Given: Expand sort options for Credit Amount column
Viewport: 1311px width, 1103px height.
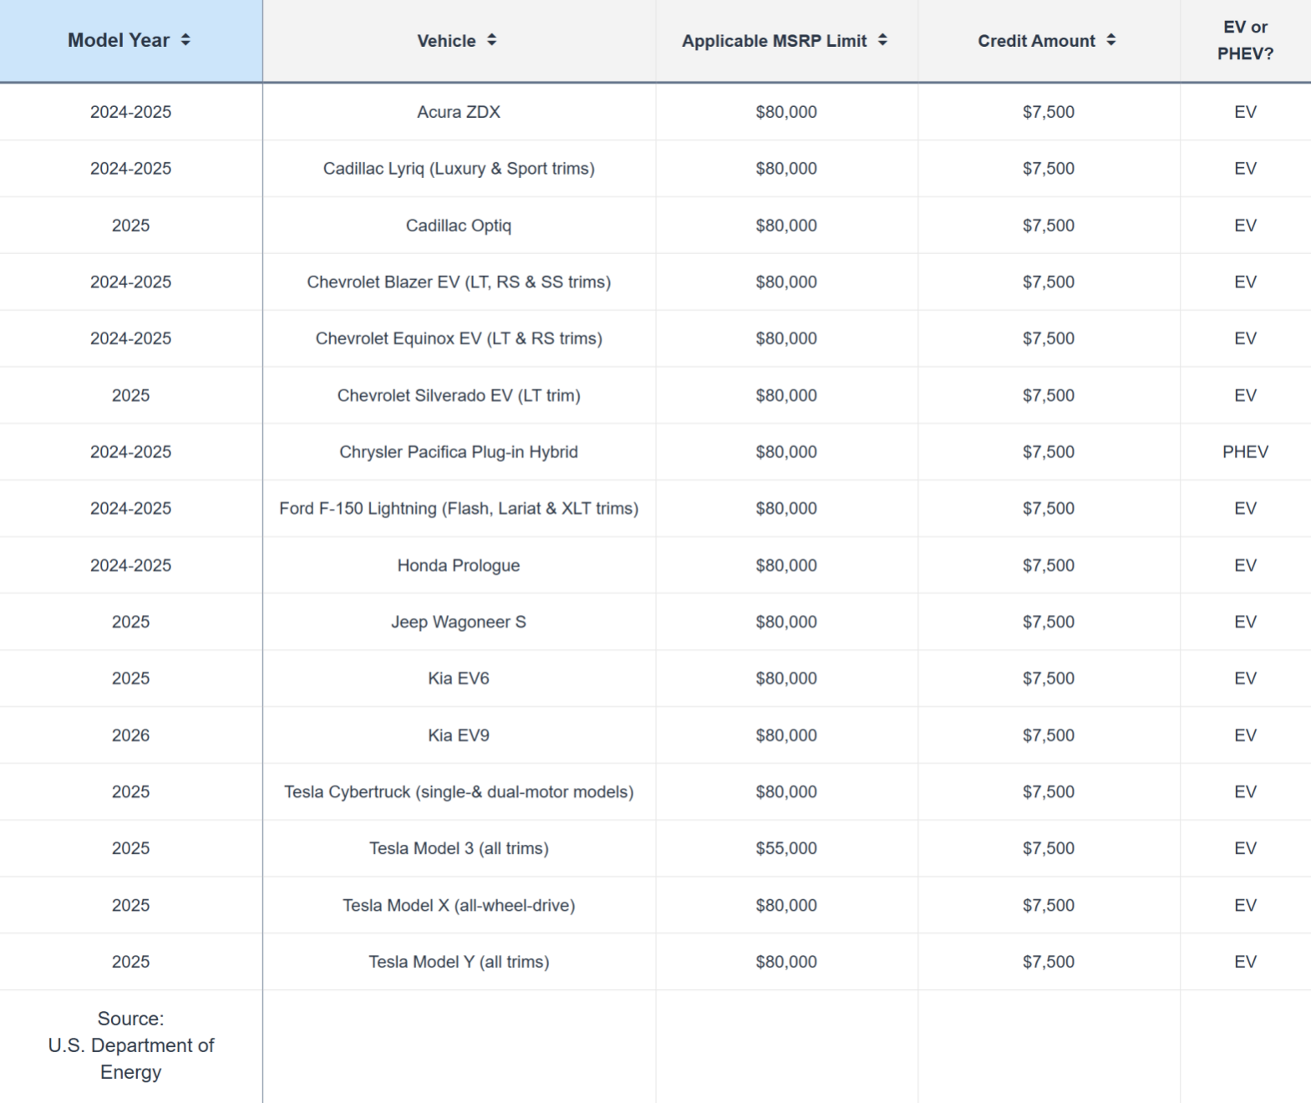Looking at the screenshot, I should (x=1111, y=39).
